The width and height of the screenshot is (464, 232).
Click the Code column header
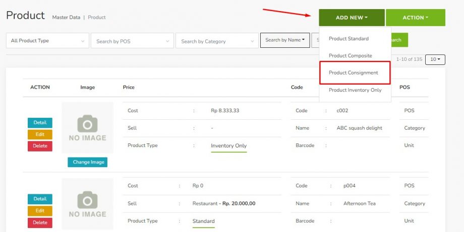[297, 88]
